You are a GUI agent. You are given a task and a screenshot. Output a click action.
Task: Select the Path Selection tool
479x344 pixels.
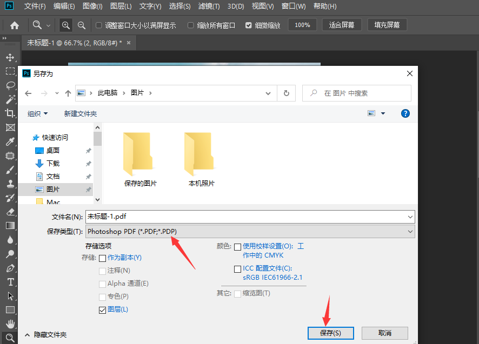tap(10, 296)
